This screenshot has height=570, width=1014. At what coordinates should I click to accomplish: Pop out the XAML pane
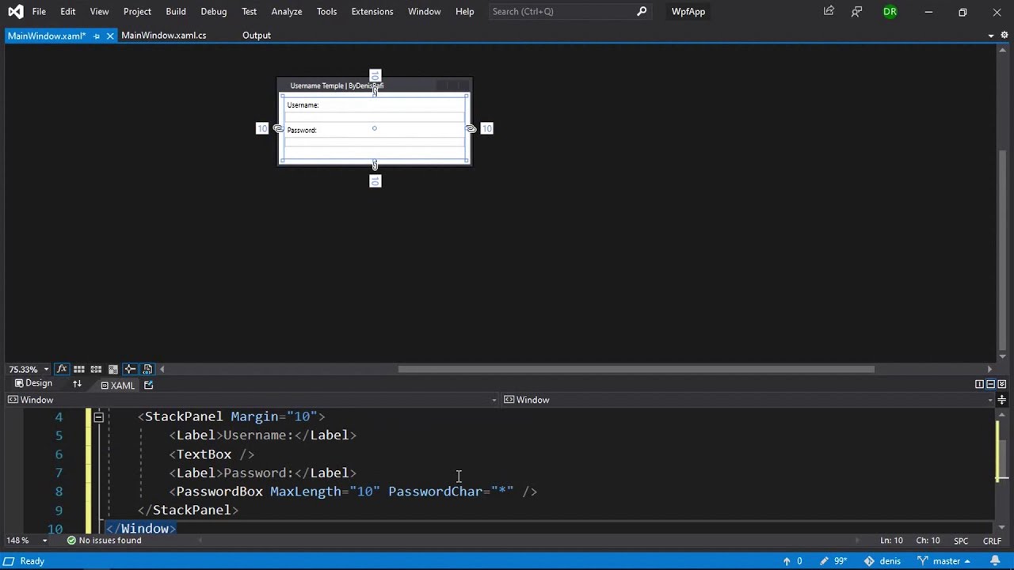point(148,385)
